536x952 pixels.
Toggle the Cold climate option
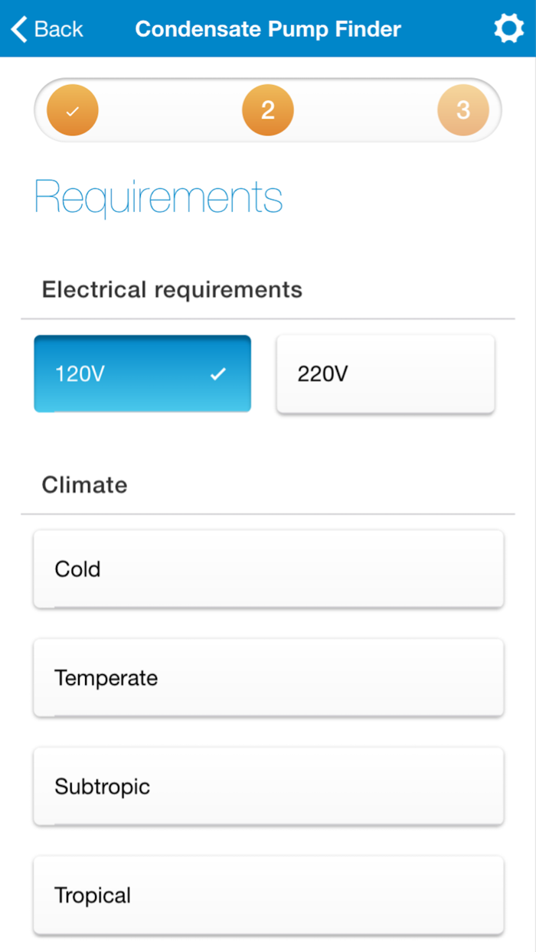coord(268,569)
